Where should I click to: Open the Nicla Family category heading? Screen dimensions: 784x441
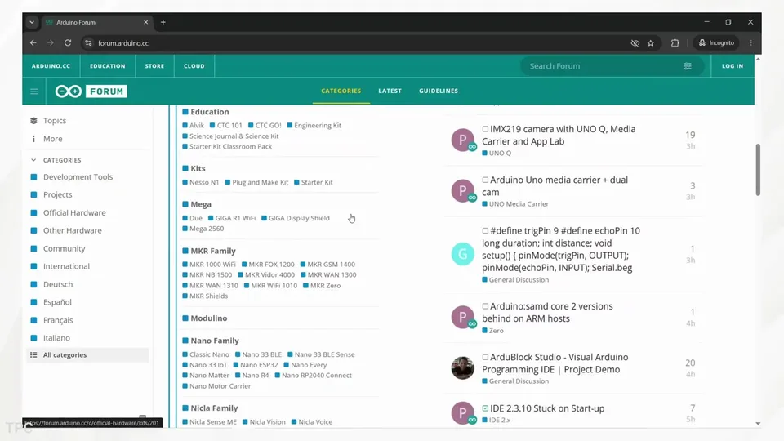210,408
